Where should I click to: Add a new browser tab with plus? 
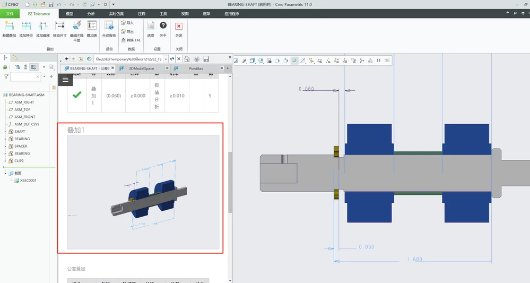228,68
